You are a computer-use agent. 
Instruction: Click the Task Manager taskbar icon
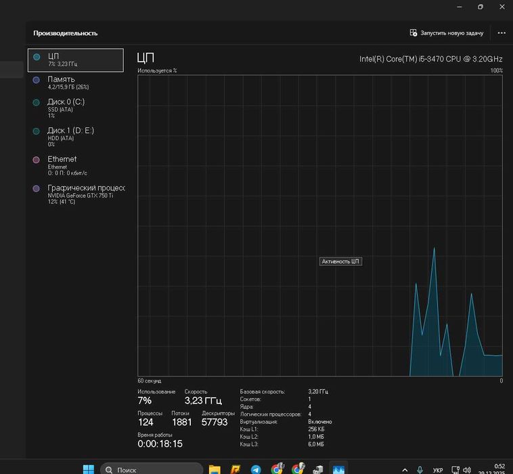point(338,469)
